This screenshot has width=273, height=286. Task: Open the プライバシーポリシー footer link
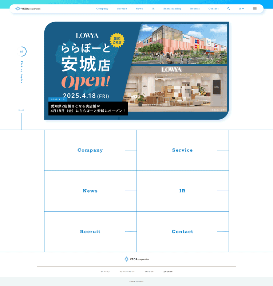127,271
